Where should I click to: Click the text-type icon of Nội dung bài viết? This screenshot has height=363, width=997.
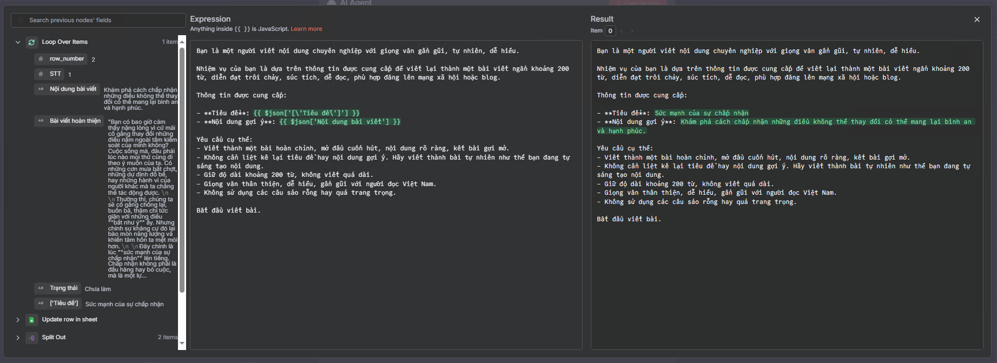point(41,89)
